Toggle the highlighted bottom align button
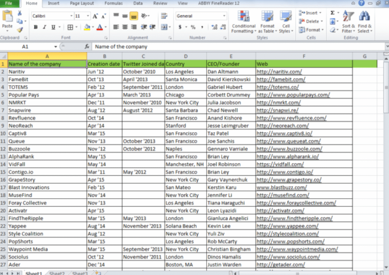The image size is (389, 275). [134, 16]
